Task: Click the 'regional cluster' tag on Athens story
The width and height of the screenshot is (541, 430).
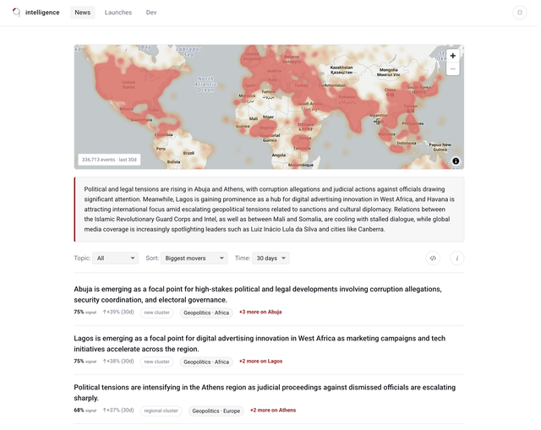Action: (161, 411)
